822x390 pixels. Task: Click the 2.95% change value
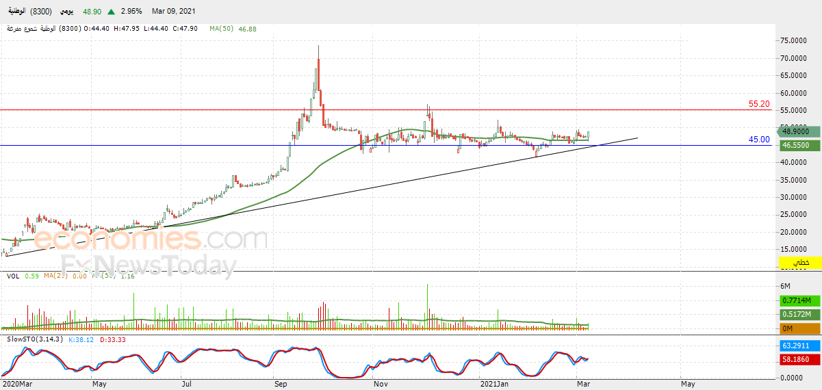[x=131, y=12]
